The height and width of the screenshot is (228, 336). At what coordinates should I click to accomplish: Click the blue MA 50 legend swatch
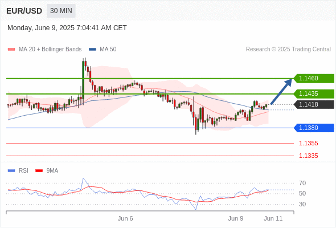pos(92,50)
